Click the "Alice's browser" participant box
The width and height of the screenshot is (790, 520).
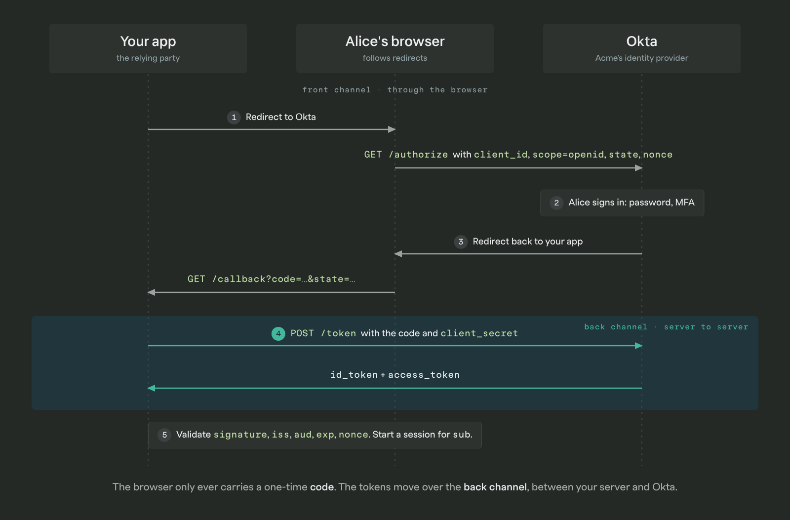click(395, 48)
